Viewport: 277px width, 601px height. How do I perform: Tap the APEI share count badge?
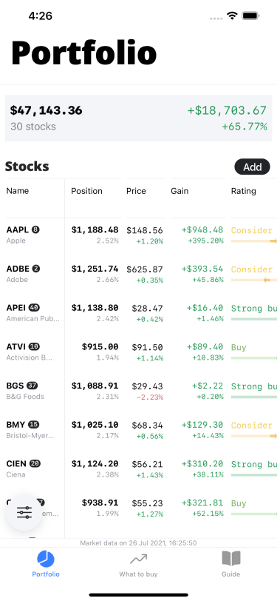tap(34, 307)
